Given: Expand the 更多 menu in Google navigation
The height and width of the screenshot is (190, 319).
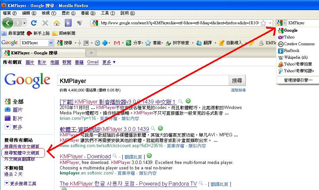Looking at the screenshot, I should (x=109, y=62).
